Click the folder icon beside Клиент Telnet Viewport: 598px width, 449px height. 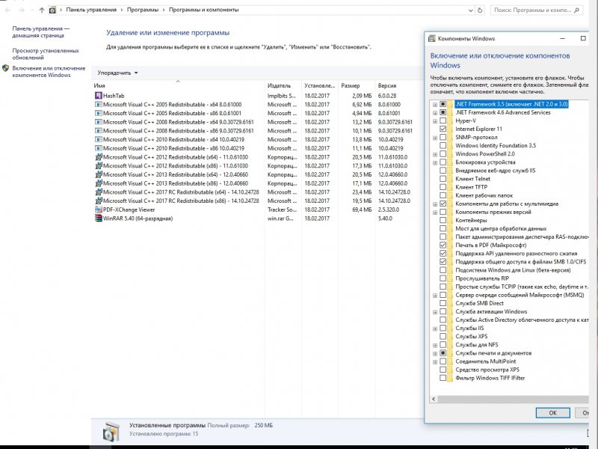pyautogui.click(x=451, y=179)
